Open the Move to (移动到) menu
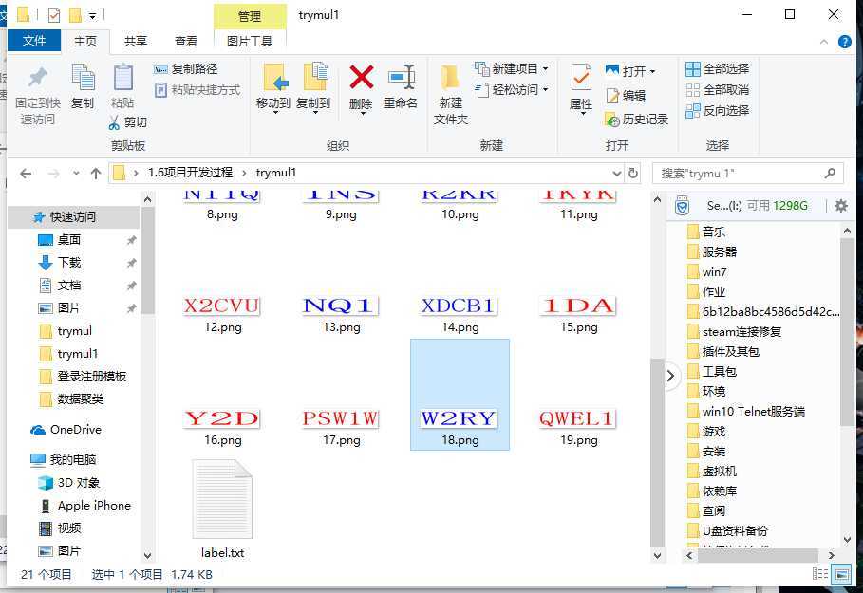This screenshot has height=593, width=863. point(273,88)
